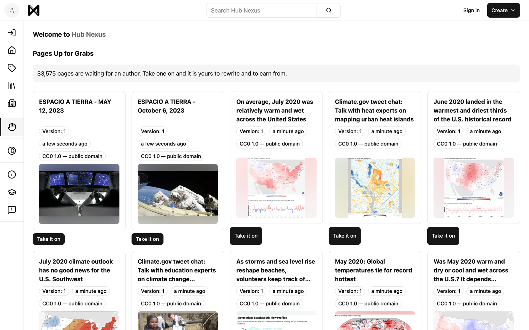Open the feedback message icon in sidebar

click(x=12, y=210)
